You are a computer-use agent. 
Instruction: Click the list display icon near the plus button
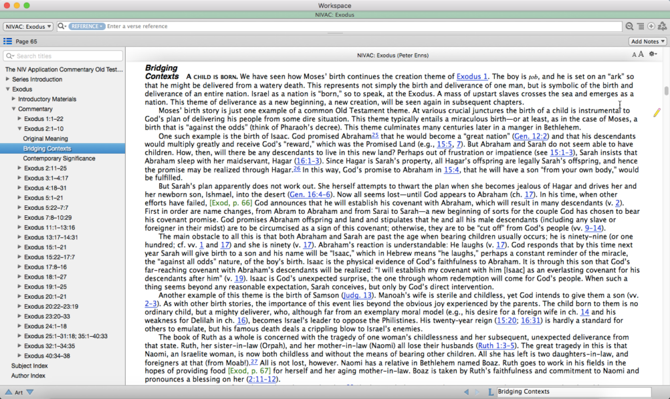641,26
